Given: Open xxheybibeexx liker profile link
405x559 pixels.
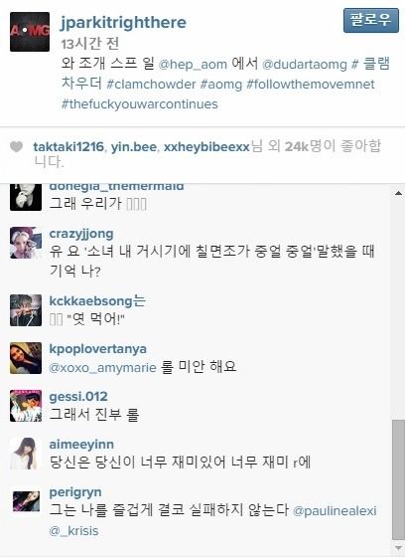Looking at the screenshot, I should coord(206,147).
